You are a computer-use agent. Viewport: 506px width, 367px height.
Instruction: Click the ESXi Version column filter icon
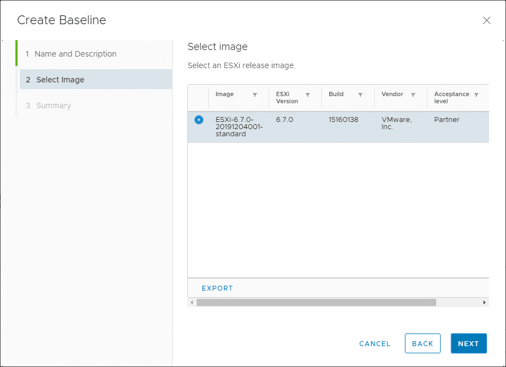(x=308, y=94)
